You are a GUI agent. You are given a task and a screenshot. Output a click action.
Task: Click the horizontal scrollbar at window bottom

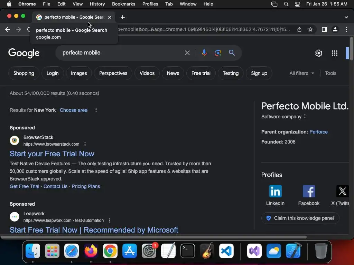click(153, 237)
